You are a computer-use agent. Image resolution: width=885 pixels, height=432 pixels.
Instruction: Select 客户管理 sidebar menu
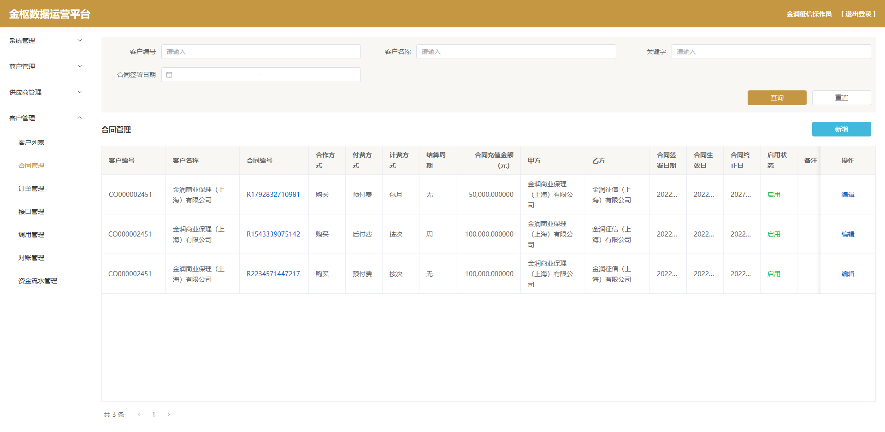[x=46, y=118]
